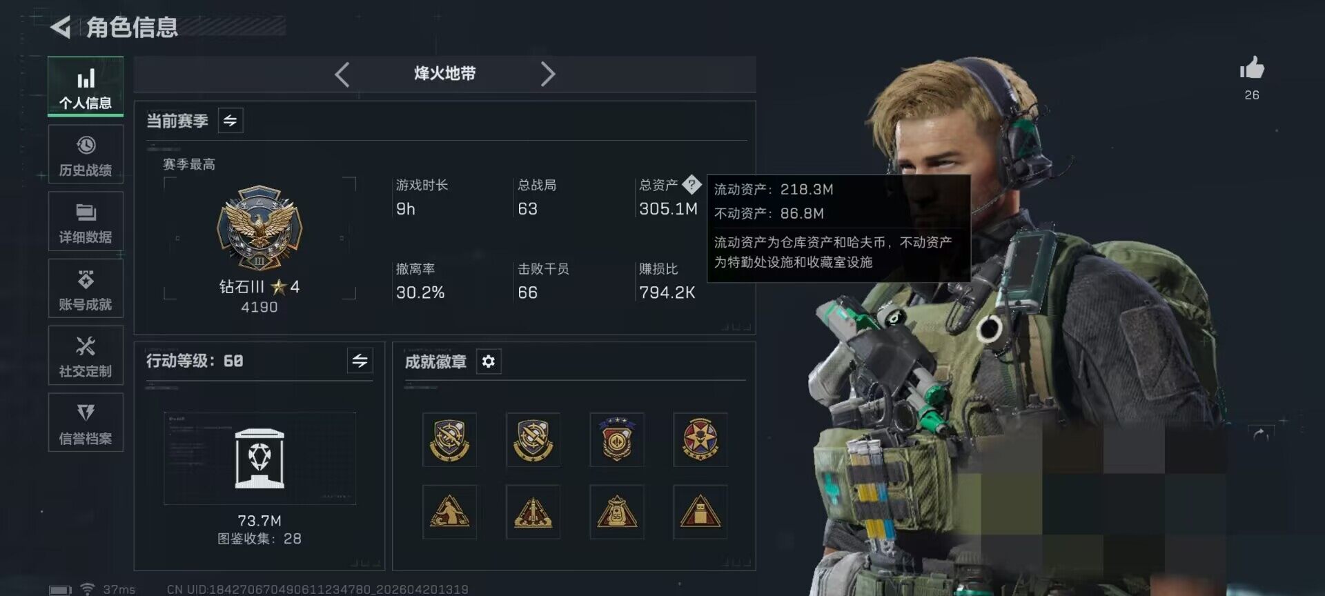Viewport: 1325px width, 596px height.
Task: Go back using the arrow beside 角色信息
Action: pyautogui.click(x=61, y=27)
